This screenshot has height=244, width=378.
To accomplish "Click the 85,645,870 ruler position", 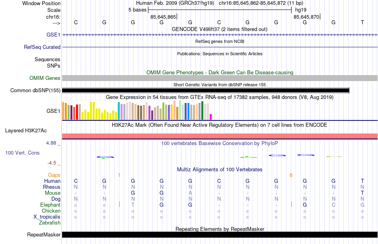I will coord(306,17).
